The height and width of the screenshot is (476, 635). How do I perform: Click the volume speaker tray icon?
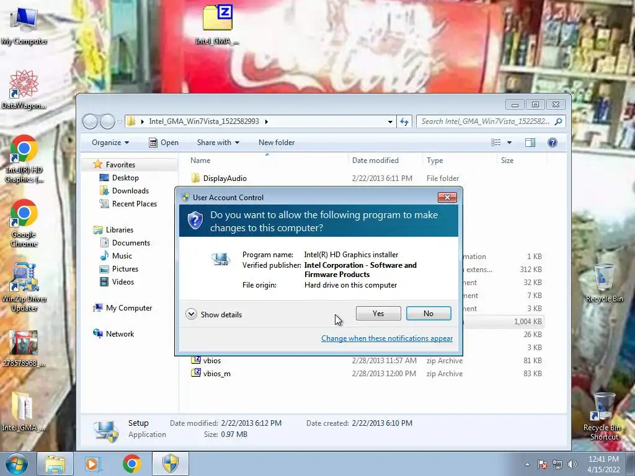point(572,464)
